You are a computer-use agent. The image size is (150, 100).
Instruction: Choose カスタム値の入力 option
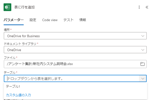(18, 95)
